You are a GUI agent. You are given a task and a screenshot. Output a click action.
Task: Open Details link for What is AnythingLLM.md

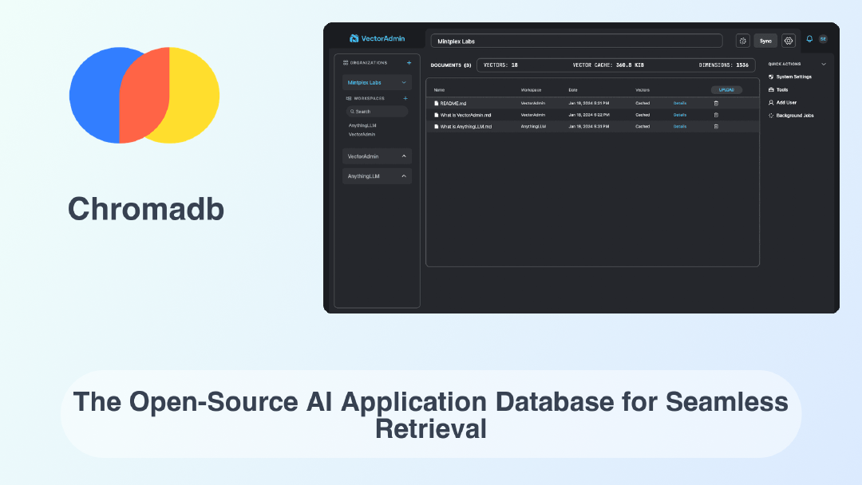point(679,126)
